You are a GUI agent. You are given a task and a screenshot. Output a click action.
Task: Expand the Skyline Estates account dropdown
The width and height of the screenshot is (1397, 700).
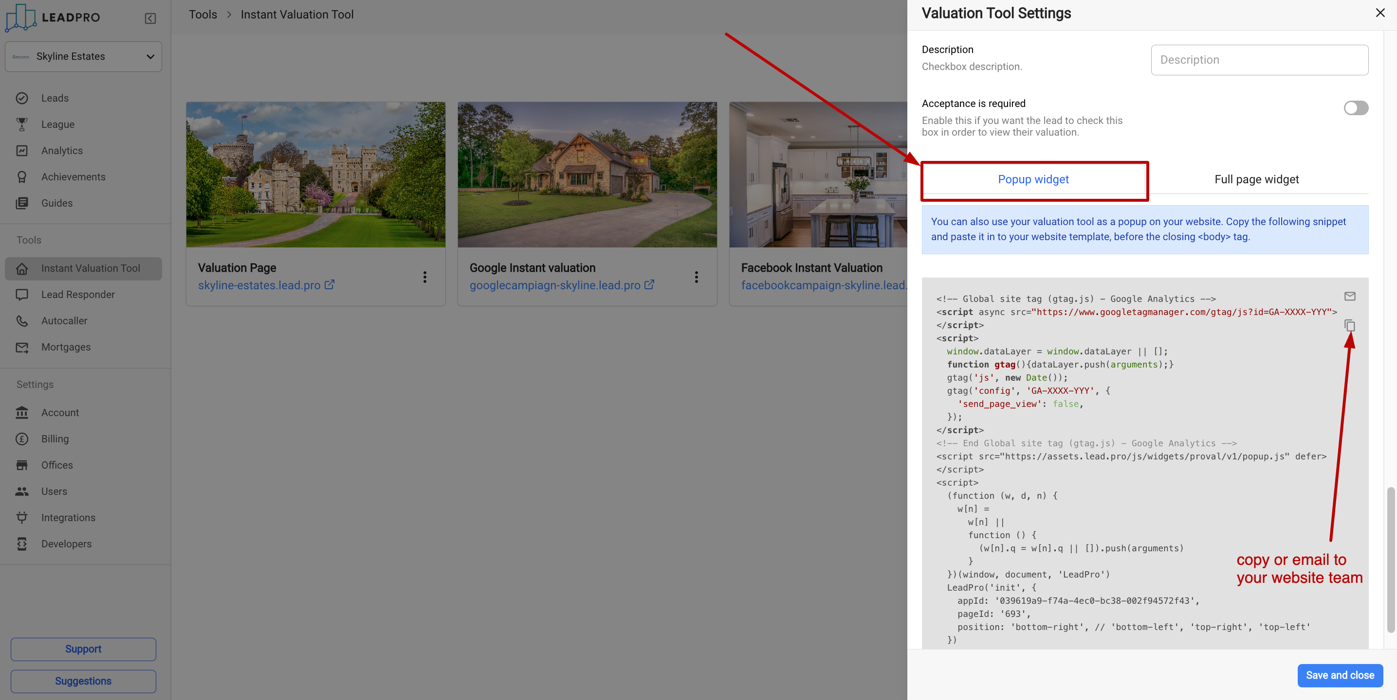tap(84, 56)
